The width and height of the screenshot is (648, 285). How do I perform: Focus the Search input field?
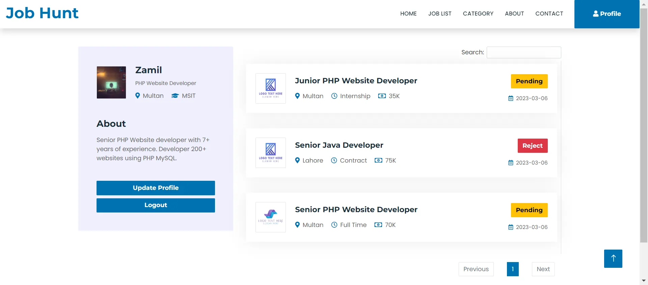click(523, 53)
